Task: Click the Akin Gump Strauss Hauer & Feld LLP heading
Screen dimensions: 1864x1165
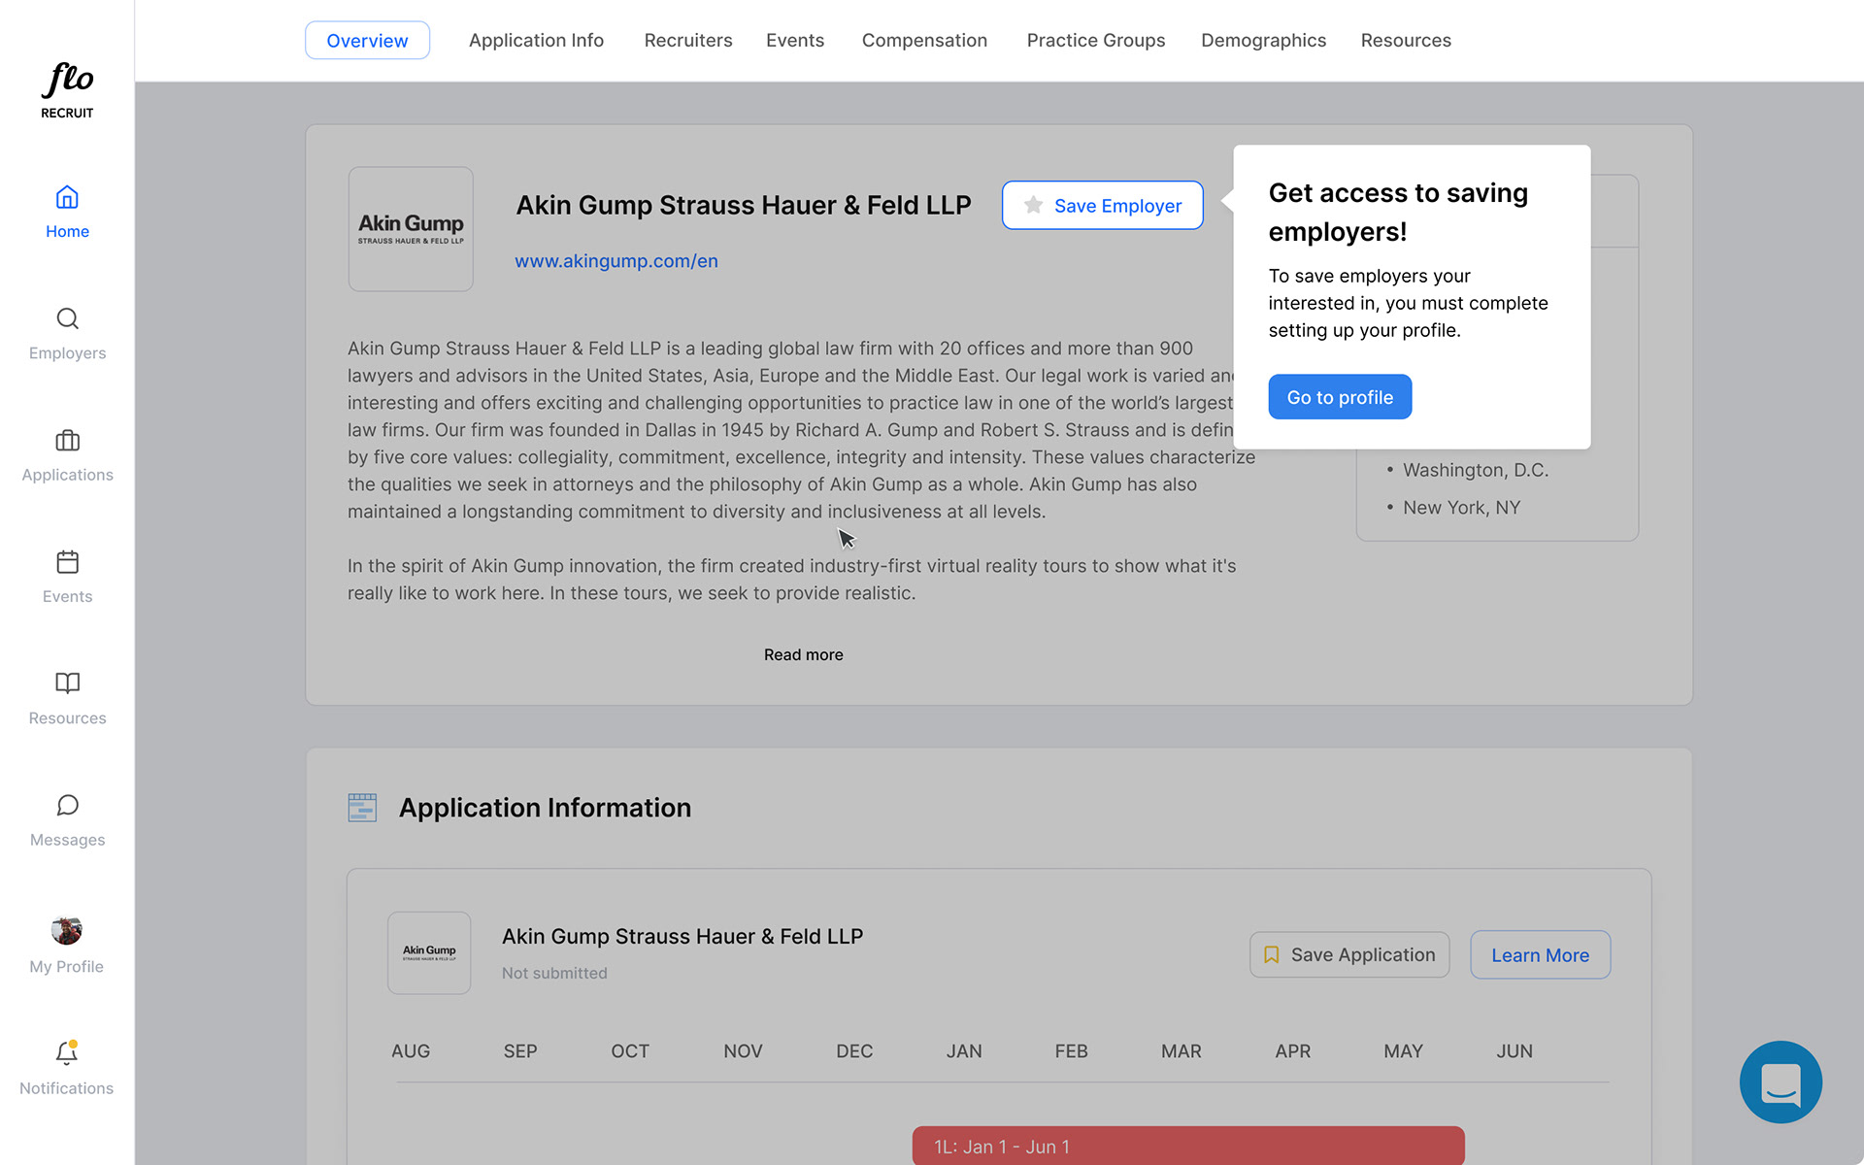Action: (x=743, y=206)
